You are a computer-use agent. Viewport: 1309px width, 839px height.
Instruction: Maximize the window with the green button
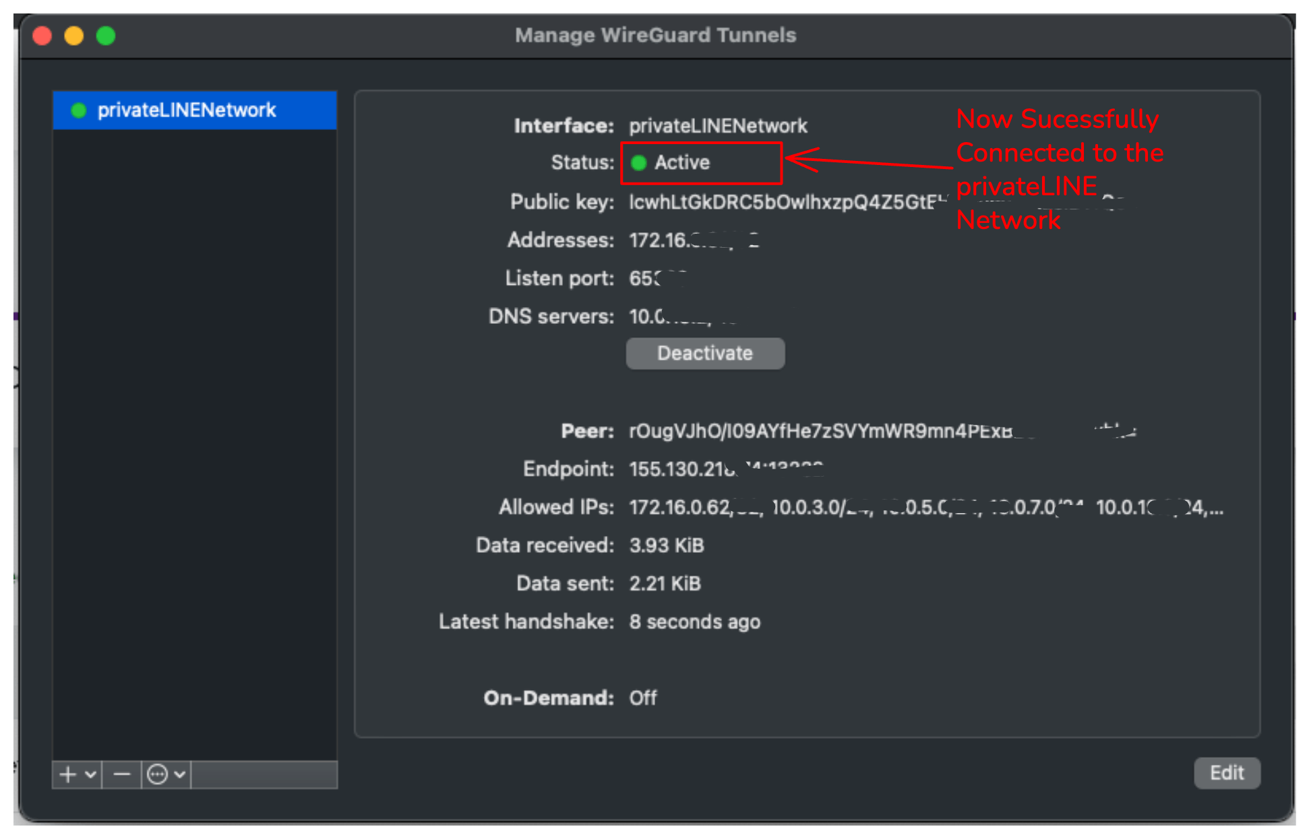[106, 36]
